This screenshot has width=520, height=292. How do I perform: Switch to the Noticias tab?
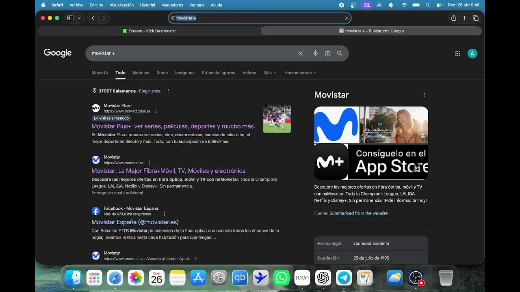point(141,73)
